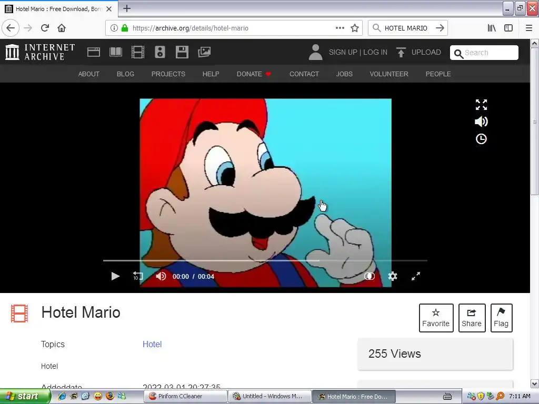Reload the current page
Screen dimensions: 539x404
tap(45, 28)
